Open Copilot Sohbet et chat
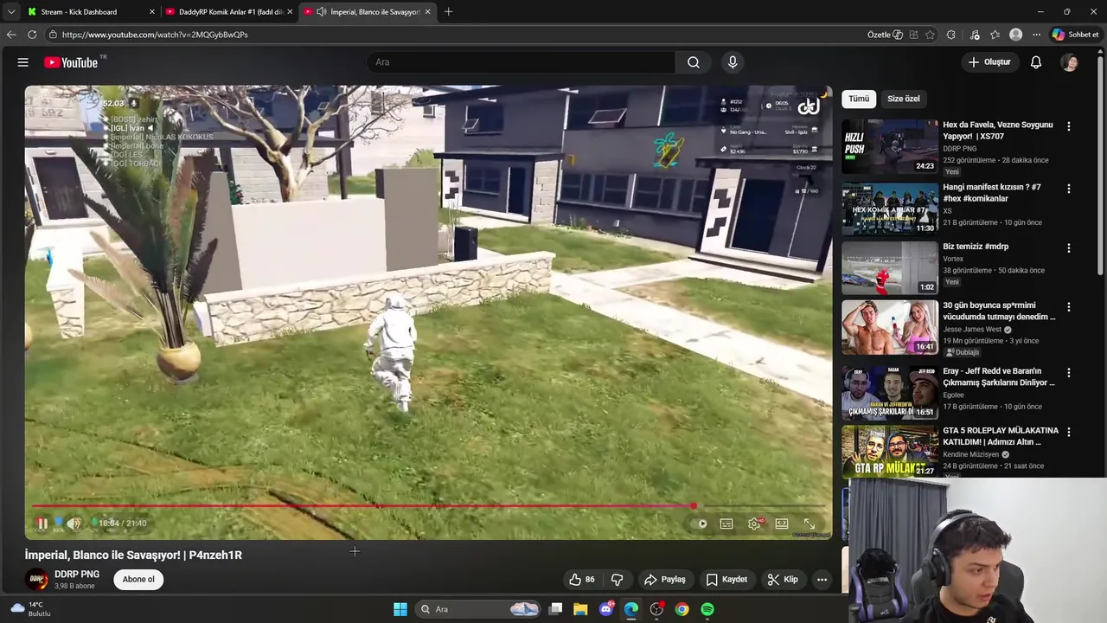The image size is (1107, 623). click(x=1076, y=35)
